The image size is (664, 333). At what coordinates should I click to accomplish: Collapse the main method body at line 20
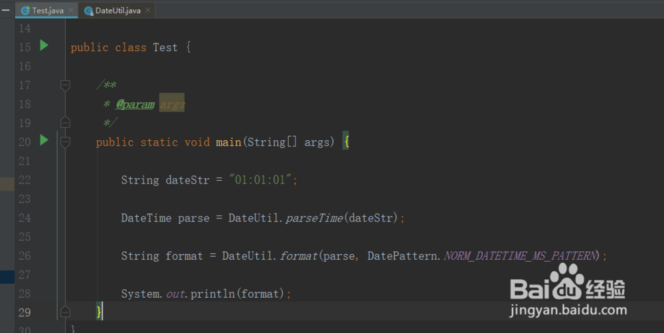click(x=65, y=142)
